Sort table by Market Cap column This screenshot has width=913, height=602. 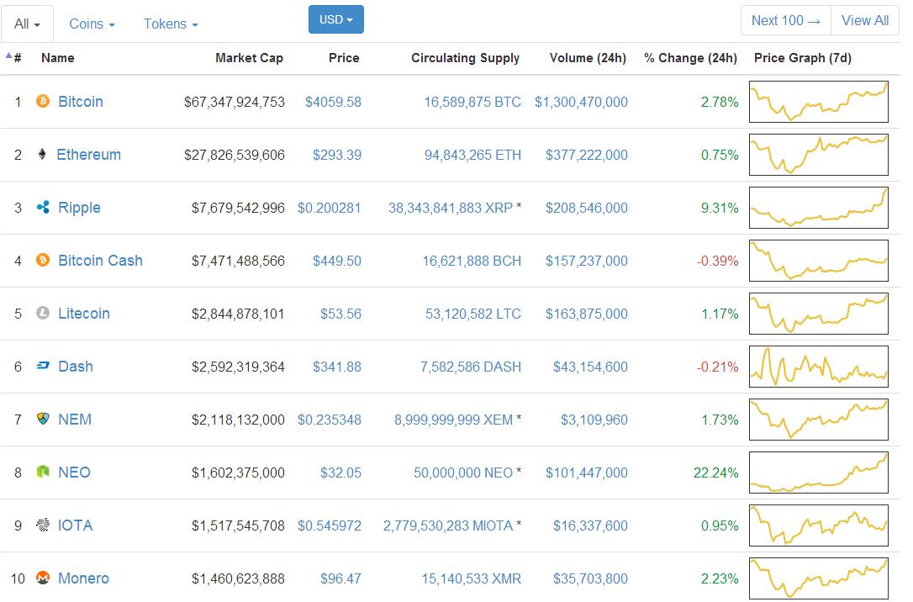point(249,58)
